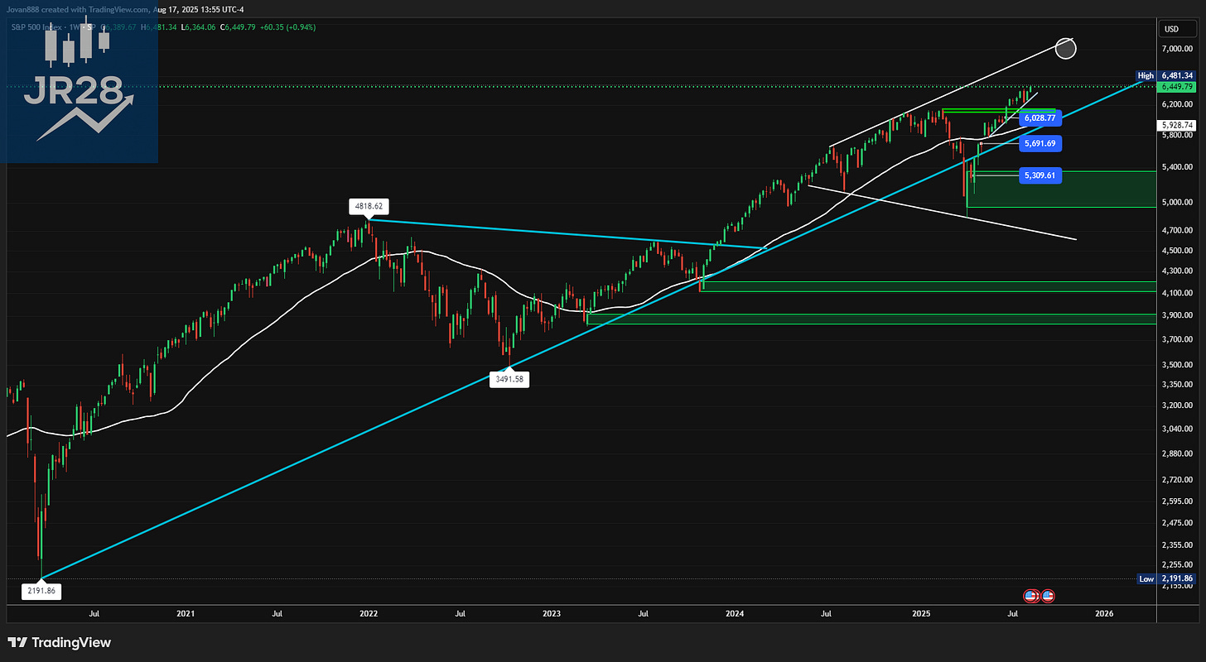Click the 4,100.00 price axis tick

pyautogui.click(x=1178, y=292)
